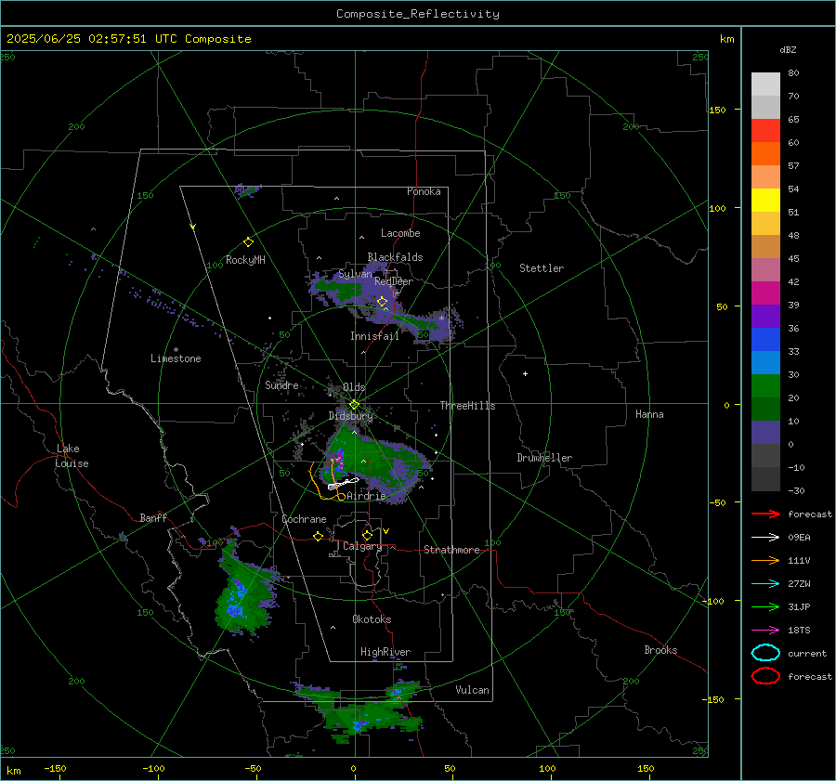Select the white 09EA arrow legend icon
Image resolution: width=836 pixels, height=781 pixels.
765,538
